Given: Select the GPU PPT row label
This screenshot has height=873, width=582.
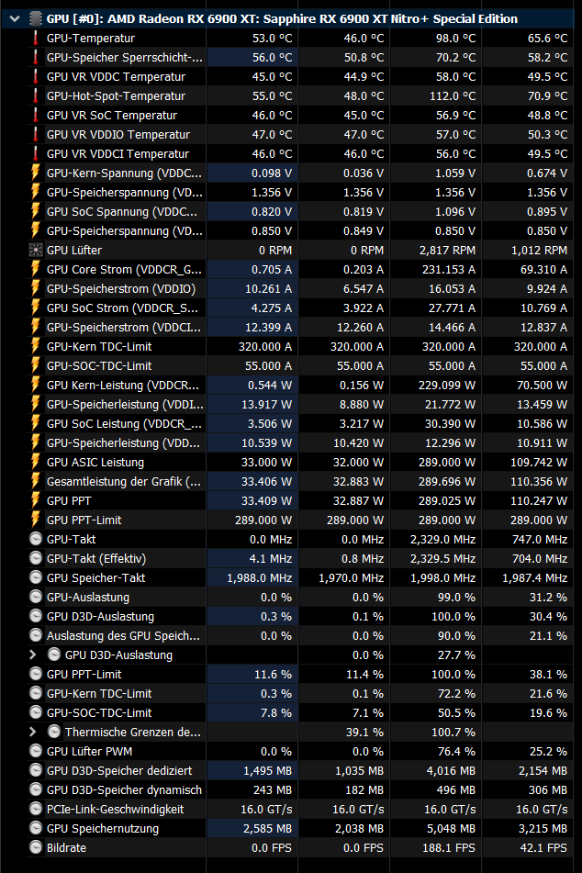Looking at the screenshot, I should tap(69, 500).
